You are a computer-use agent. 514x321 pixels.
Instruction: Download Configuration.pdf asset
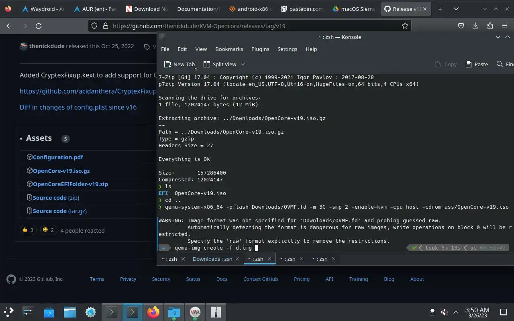point(58,157)
